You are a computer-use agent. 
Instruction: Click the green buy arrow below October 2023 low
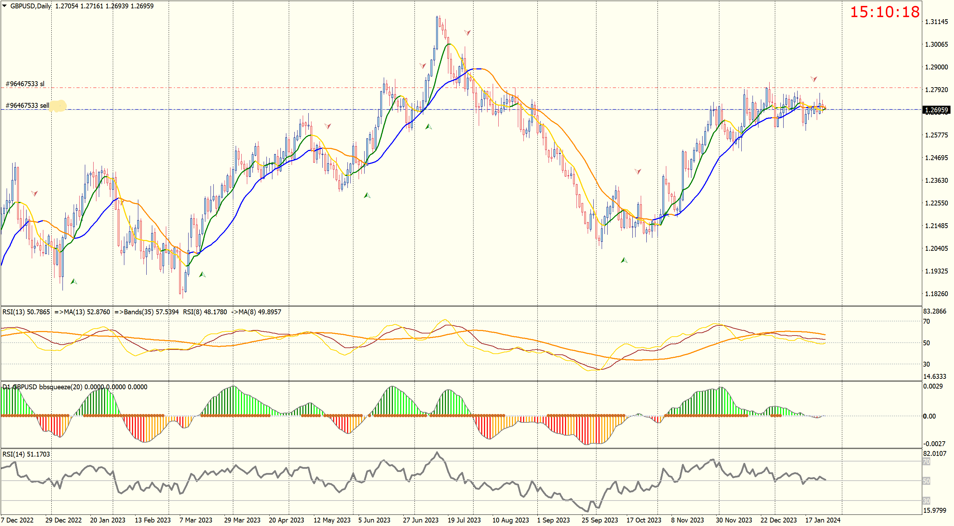(x=624, y=261)
